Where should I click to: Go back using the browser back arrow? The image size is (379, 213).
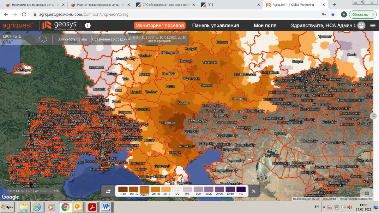(6, 14)
